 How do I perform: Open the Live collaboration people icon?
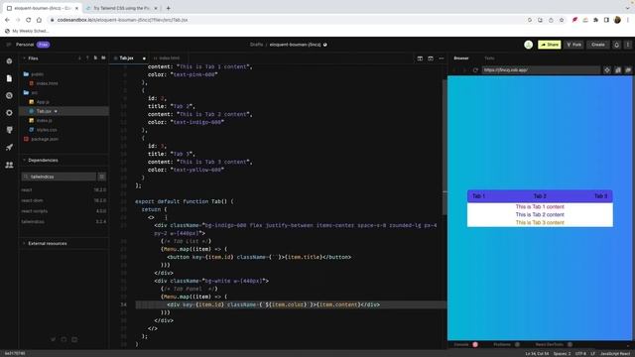(x=9, y=165)
